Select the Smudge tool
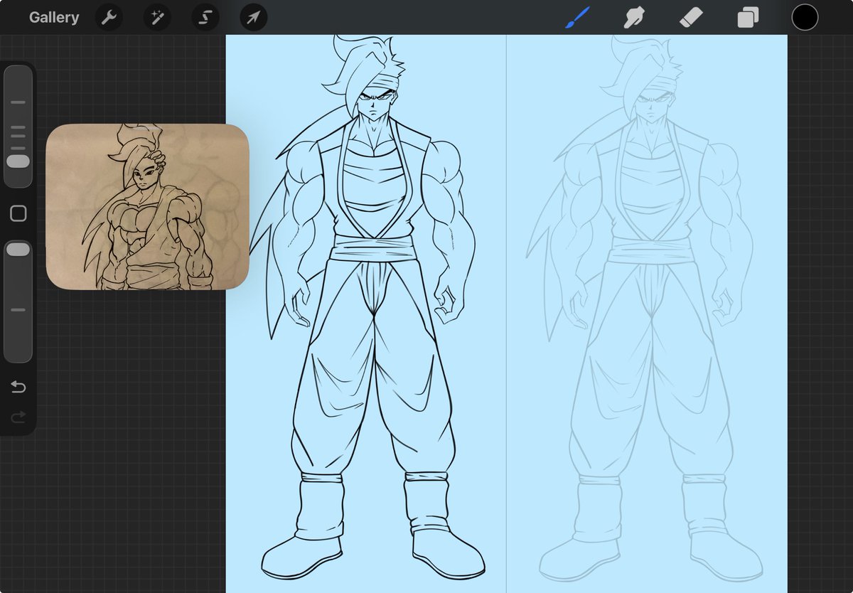 (x=634, y=17)
